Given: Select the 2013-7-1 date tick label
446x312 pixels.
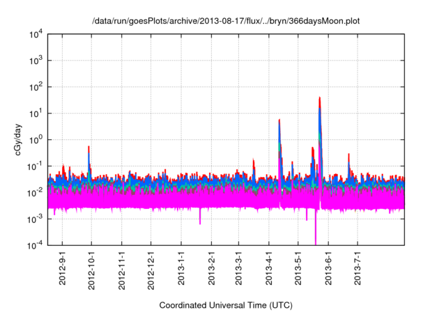Looking at the screenshot, I should (x=357, y=267).
